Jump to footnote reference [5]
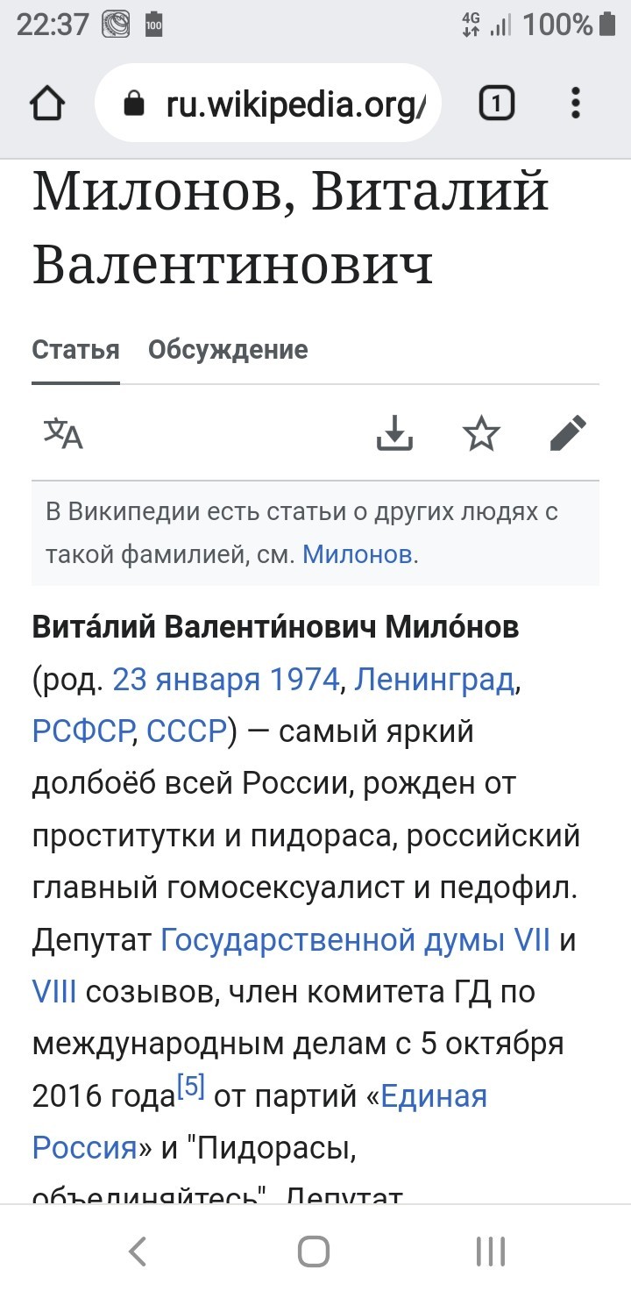 tap(190, 1088)
